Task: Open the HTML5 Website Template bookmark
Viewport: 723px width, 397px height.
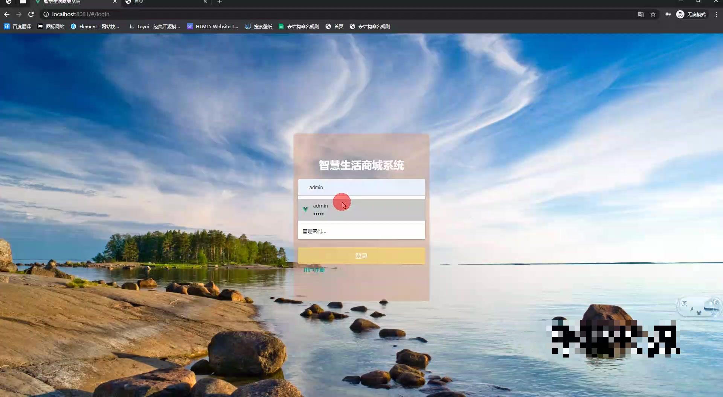Action: pos(212,26)
